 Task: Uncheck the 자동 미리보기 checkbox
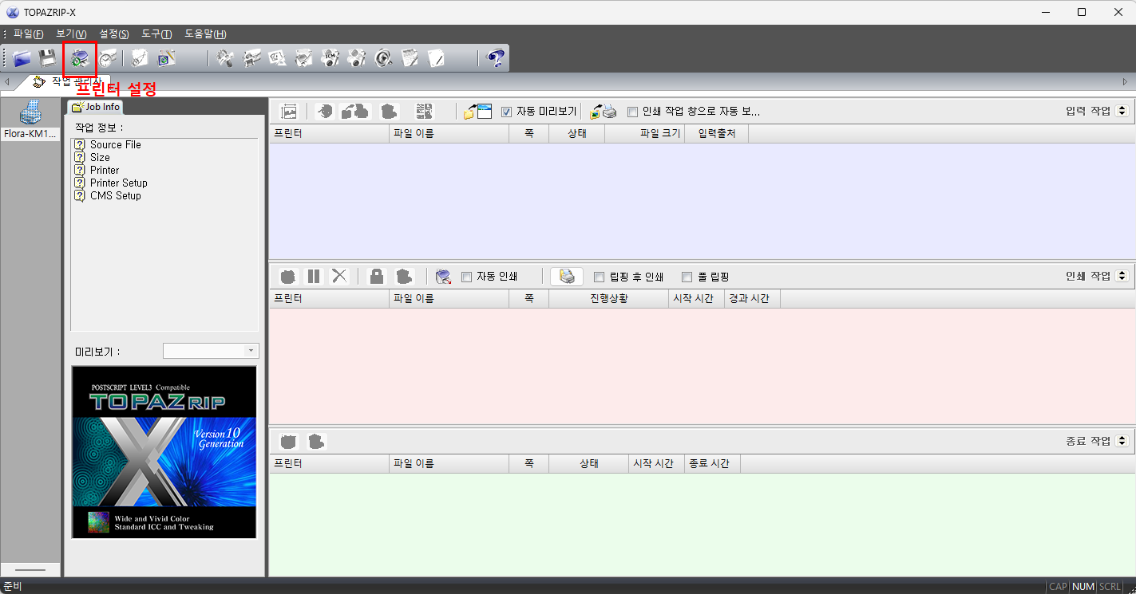coord(506,112)
